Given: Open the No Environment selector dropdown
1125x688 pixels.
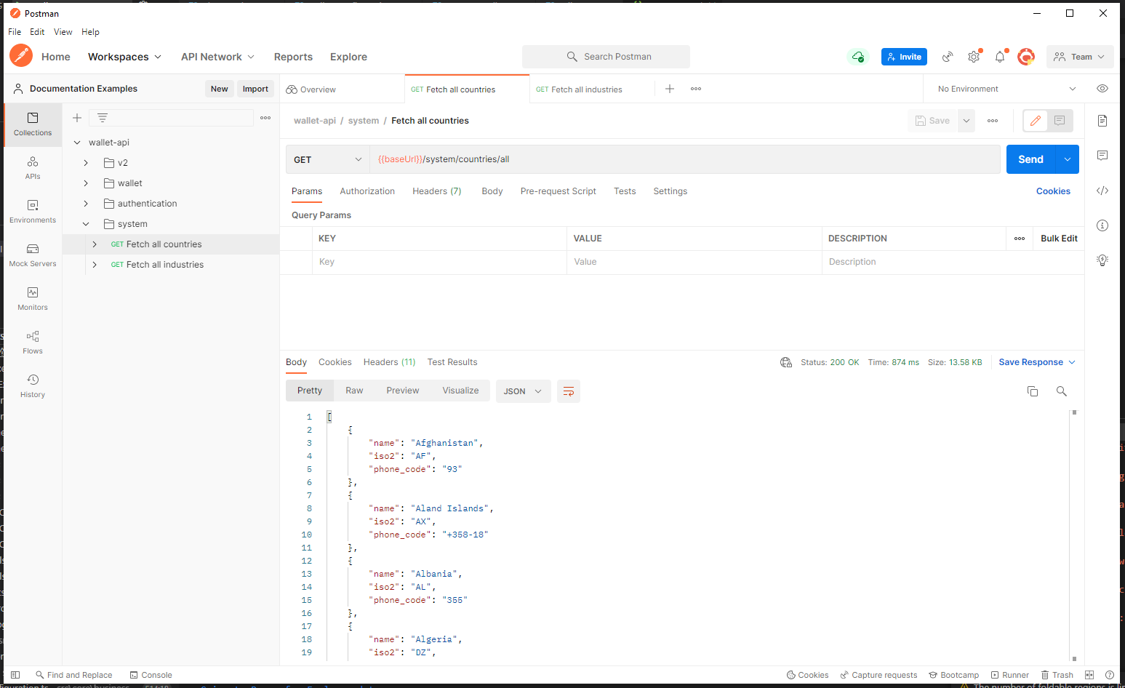Looking at the screenshot, I should [x=1007, y=89].
